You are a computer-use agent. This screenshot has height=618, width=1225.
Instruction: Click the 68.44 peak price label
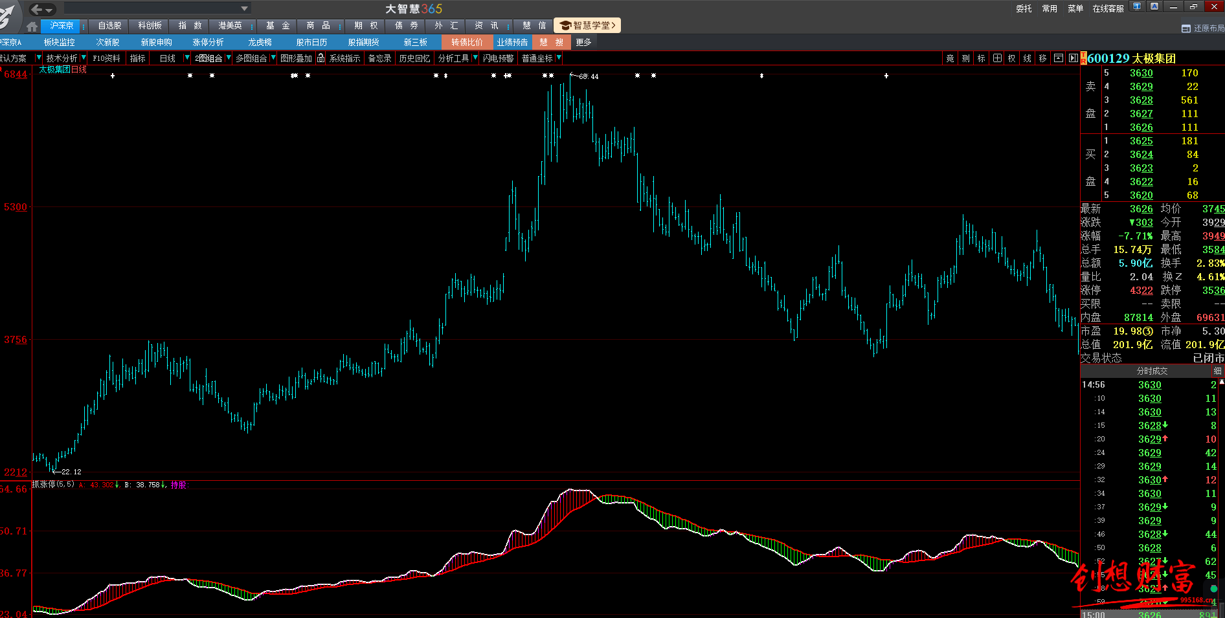[x=589, y=76]
